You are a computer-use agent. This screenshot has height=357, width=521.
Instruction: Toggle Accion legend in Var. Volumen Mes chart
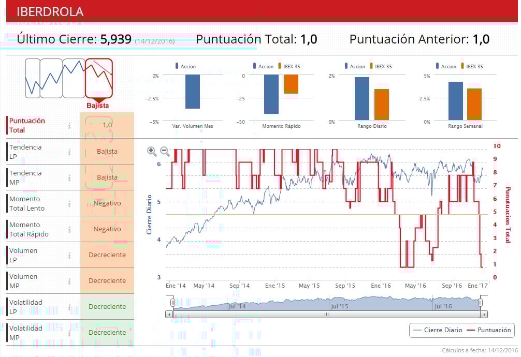pos(185,66)
